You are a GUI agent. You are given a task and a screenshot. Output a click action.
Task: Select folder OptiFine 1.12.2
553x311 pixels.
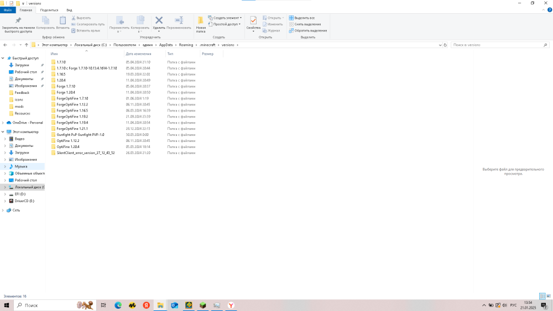[68, 141]
